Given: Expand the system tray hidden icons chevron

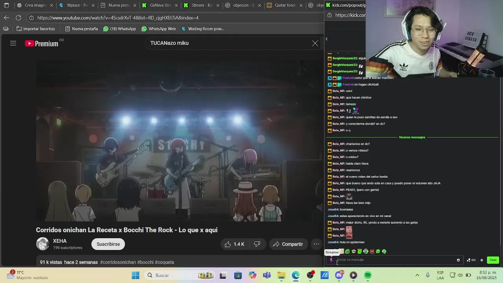Looking at the screenshot, I should click(x=417, y=276).
